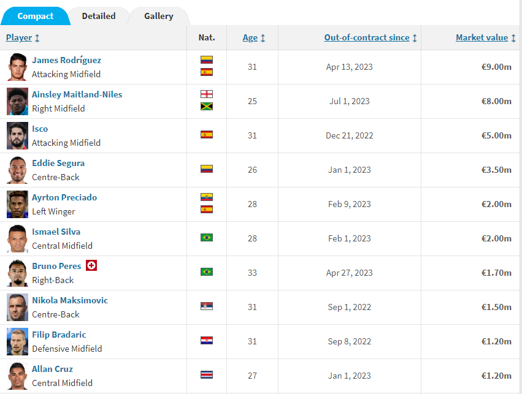522x394 pixels.
Task: Click the England flag for Ainsley Maitland-Niles
Action: click(207, 95)
